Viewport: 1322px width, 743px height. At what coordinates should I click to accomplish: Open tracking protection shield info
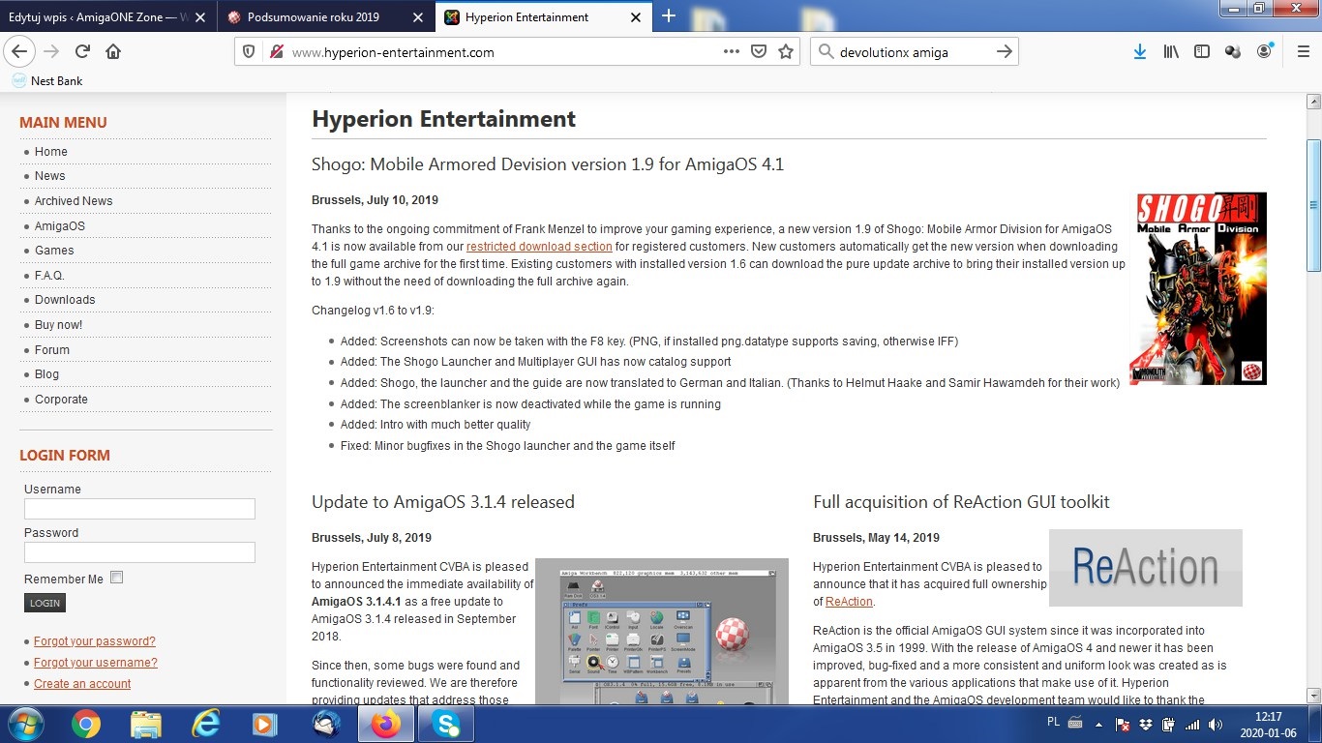coord(249,52)
